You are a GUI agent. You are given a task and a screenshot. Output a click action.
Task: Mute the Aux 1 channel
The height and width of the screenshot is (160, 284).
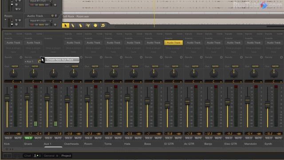pyautogui.click(x=58, y=138)
